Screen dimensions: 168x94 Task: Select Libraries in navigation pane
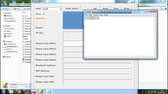(8, 26)
